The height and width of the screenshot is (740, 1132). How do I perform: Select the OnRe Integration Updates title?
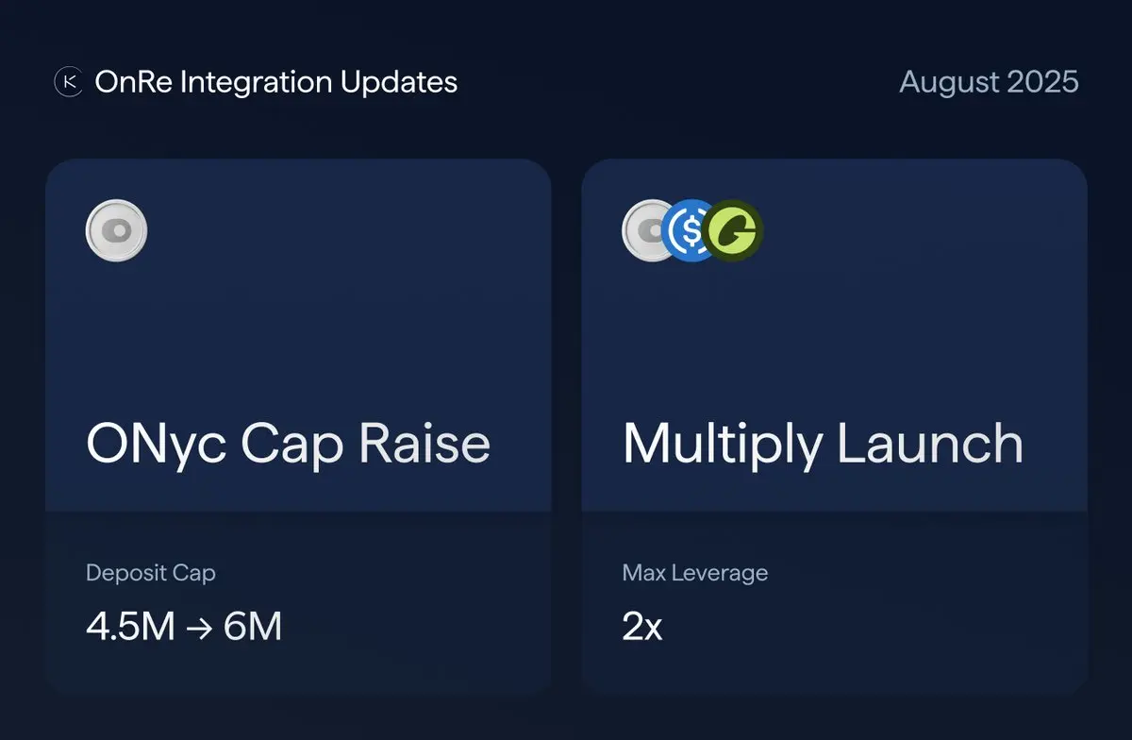point(276,82)
